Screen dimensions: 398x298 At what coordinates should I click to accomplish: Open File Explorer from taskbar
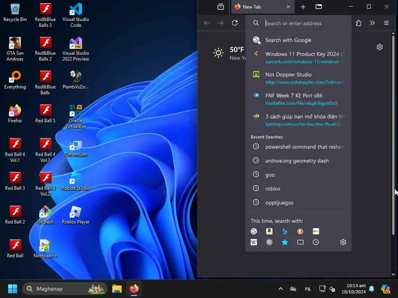click(x=117, y=289)
